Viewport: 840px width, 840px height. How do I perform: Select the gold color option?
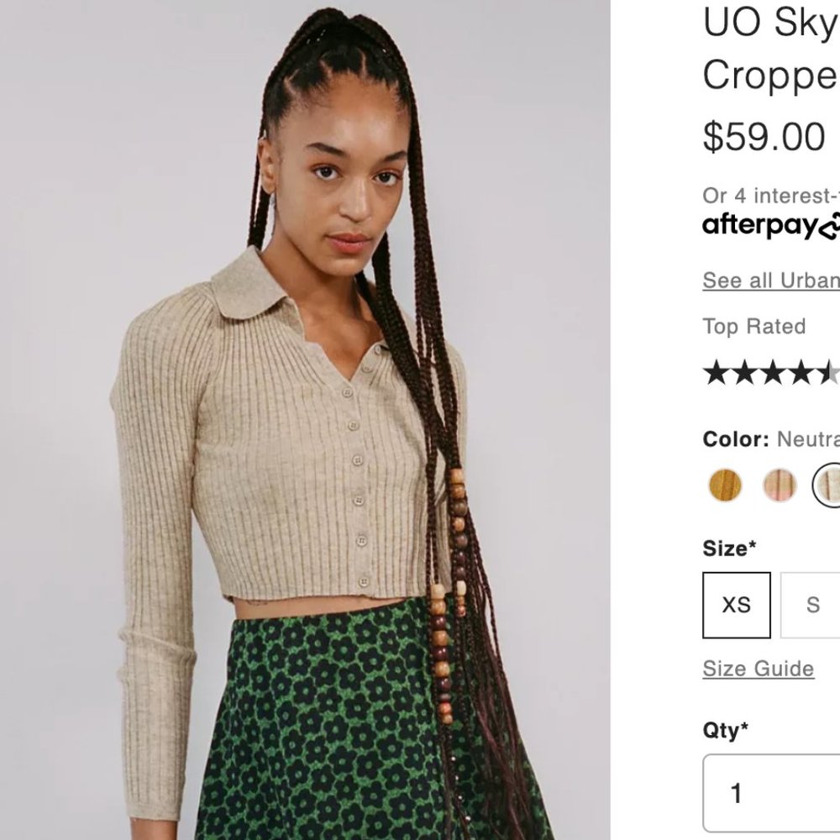(725, 486)
